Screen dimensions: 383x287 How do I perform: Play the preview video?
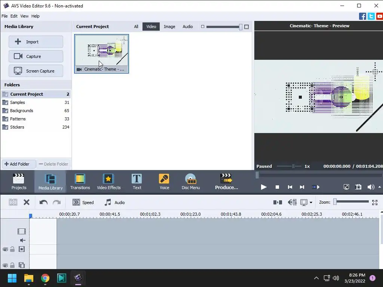[x=264, y=187]
